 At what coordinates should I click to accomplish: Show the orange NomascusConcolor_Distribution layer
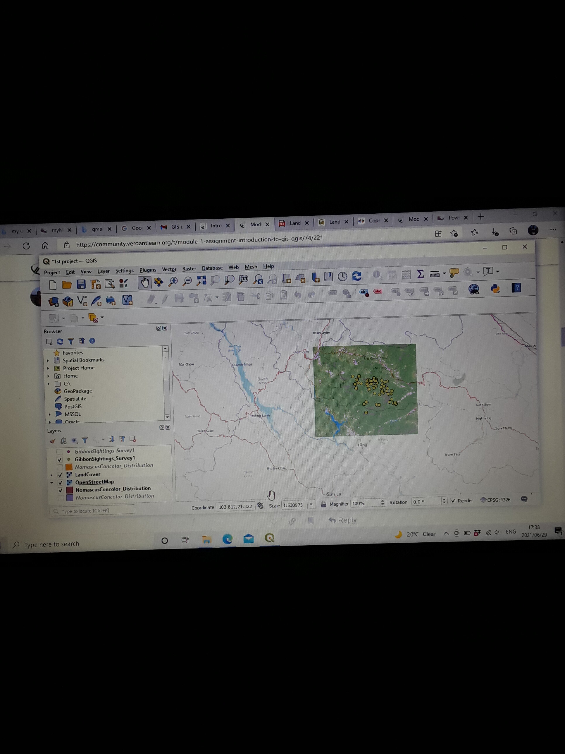pyautogui.click(x=60, y=467)
